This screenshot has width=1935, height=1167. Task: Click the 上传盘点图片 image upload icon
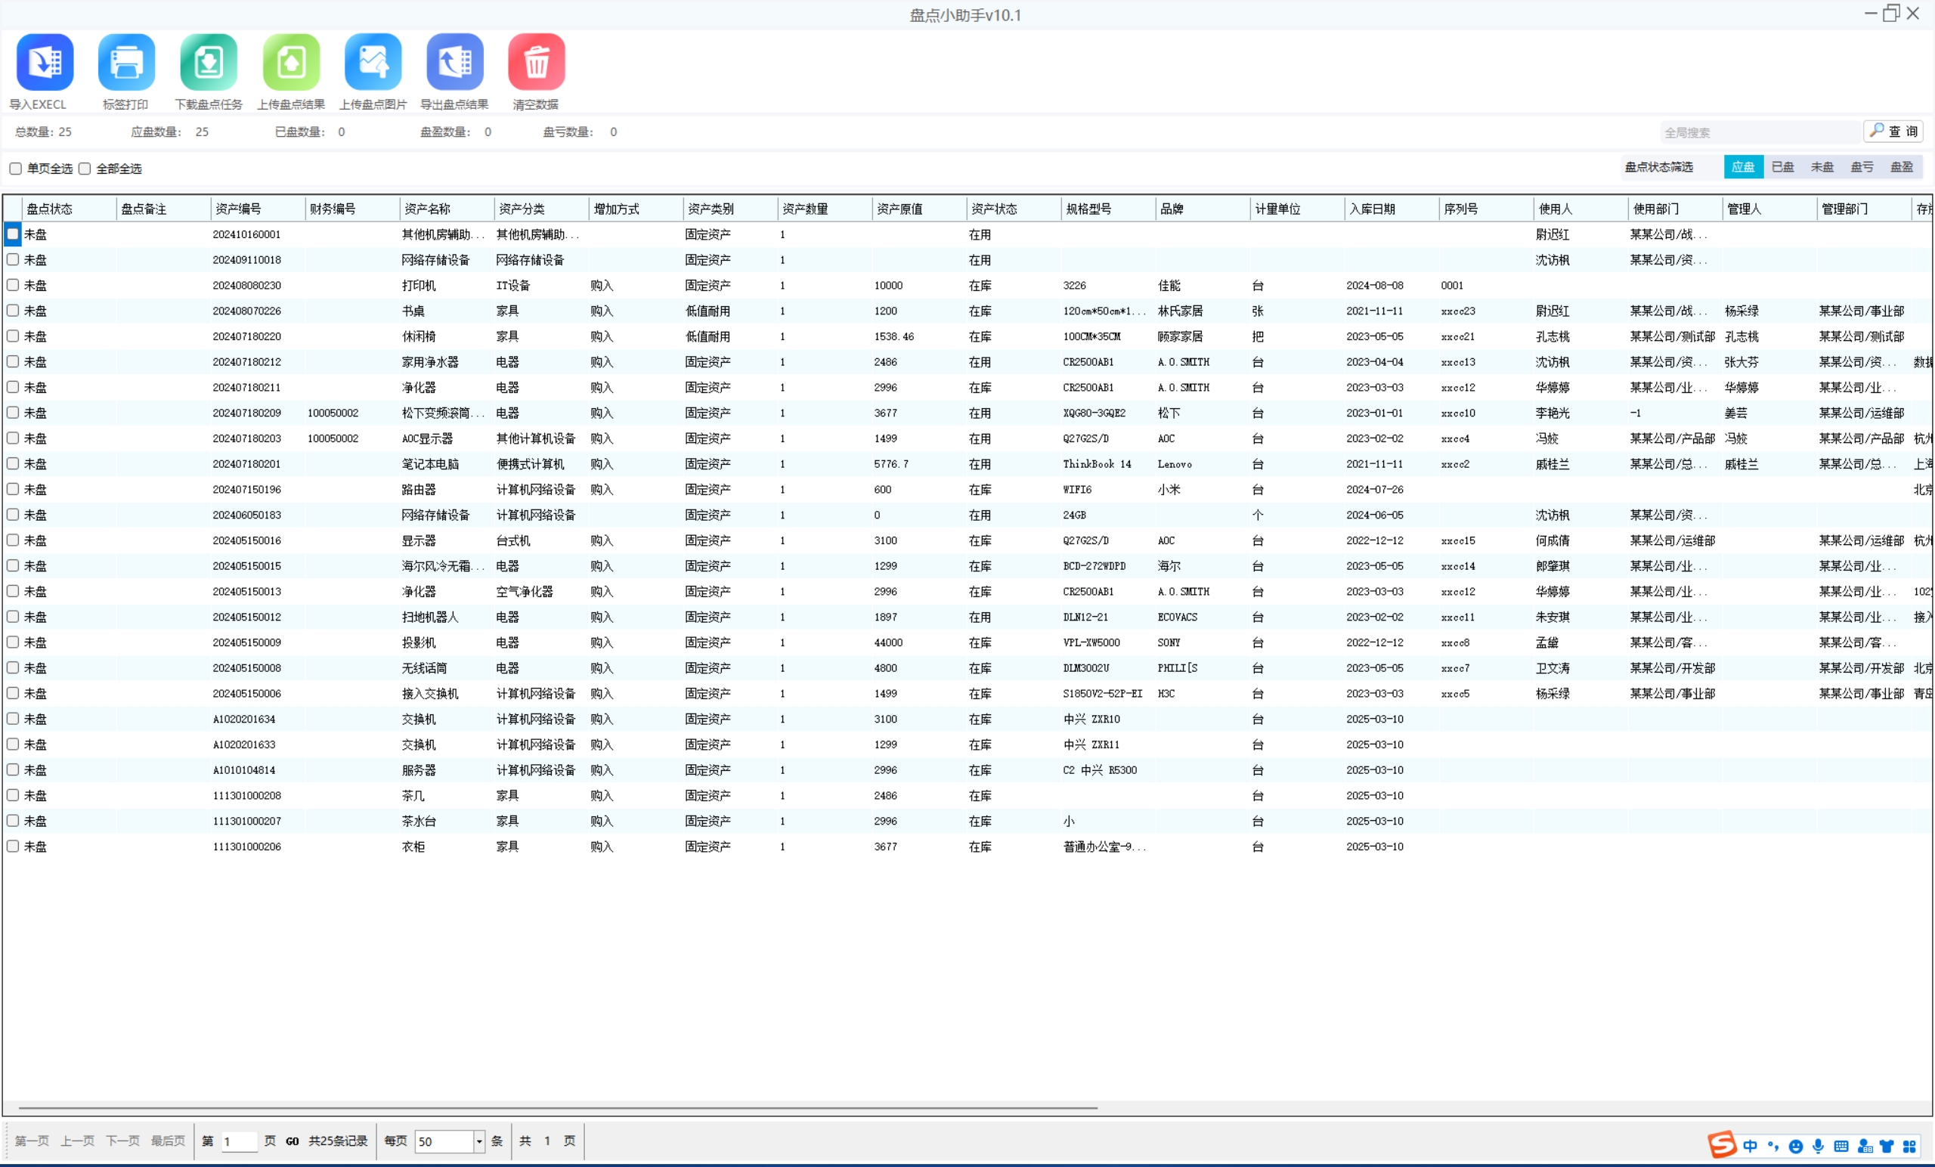click(x=373, y=62)
